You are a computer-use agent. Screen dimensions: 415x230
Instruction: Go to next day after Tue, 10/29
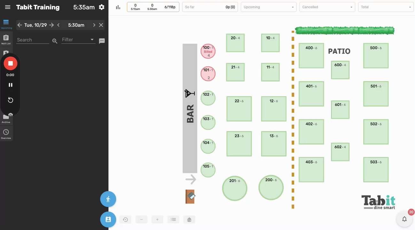(51, 25)
